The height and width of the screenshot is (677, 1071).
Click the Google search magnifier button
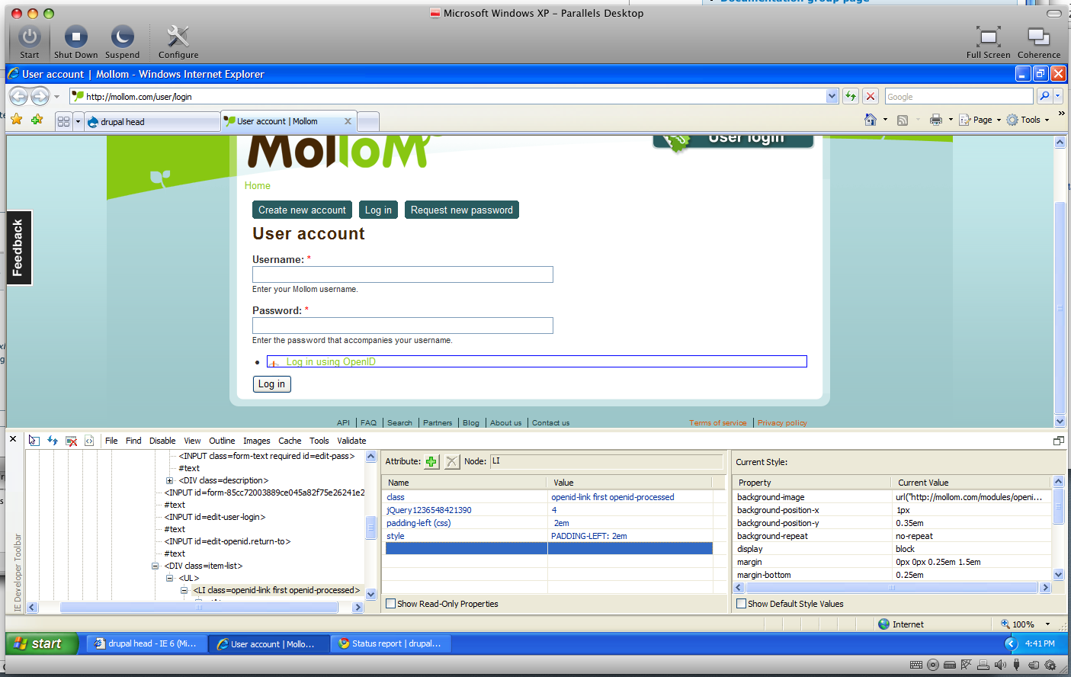(x=1044, y=96)
